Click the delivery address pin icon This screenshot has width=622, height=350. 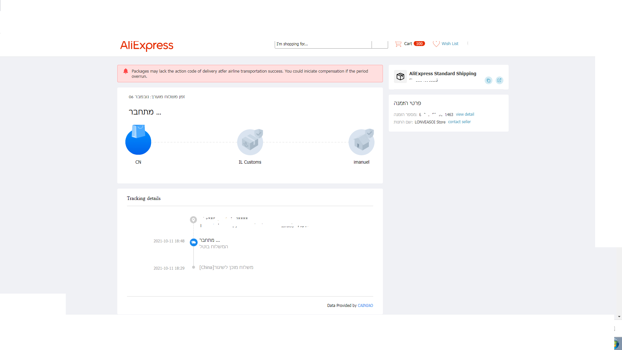193,220
